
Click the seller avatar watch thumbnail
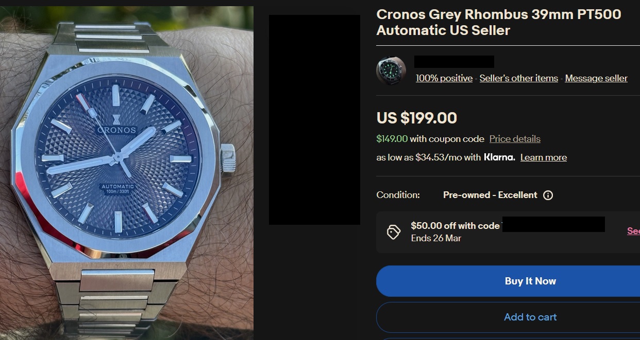pos(391,70)
